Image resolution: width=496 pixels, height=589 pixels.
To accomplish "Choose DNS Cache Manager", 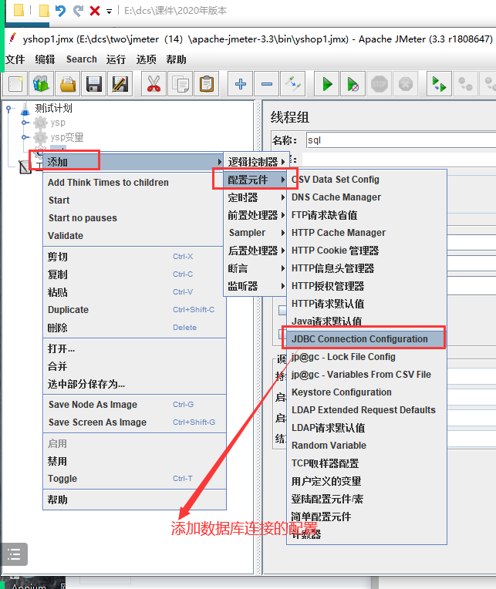I will 366,197.
